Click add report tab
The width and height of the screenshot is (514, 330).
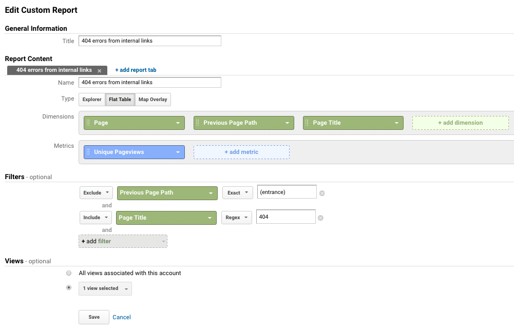[x=136, y=70]
